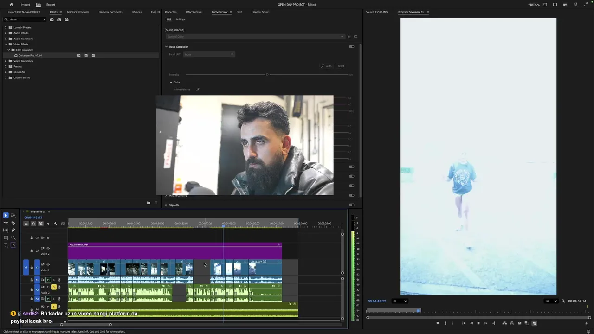
Task: Click the timeline Add Marker icon
Action: 48,224
